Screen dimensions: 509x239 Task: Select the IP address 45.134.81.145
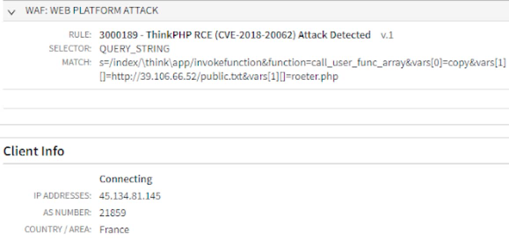130,196
